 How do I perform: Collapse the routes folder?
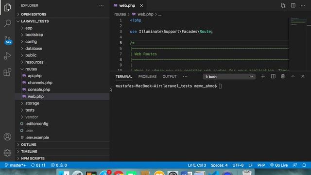(62, 69)
